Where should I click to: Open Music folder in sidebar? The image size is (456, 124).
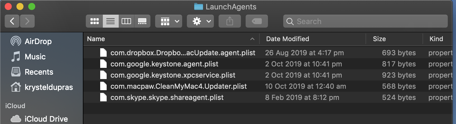35,57
